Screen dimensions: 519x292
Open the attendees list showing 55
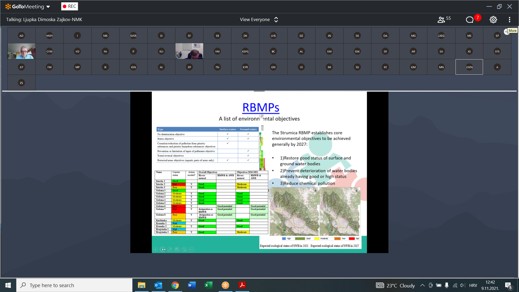click(444, 19)
